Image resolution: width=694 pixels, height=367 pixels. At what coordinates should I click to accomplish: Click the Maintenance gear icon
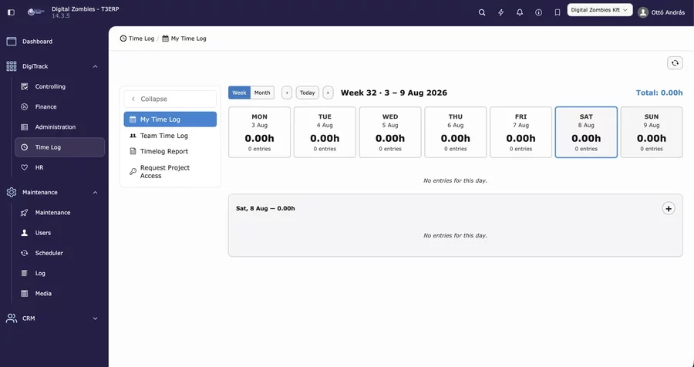click(12, 192)
